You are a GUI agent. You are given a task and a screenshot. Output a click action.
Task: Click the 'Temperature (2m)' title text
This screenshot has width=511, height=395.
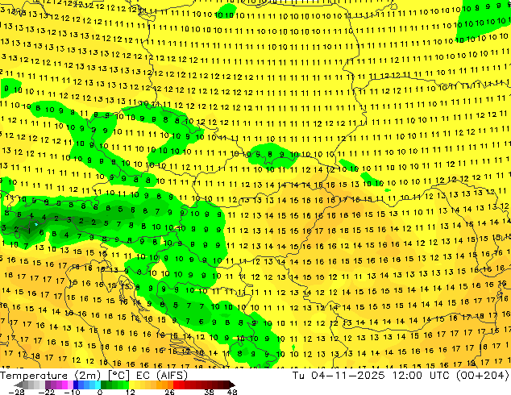point(51,376)
